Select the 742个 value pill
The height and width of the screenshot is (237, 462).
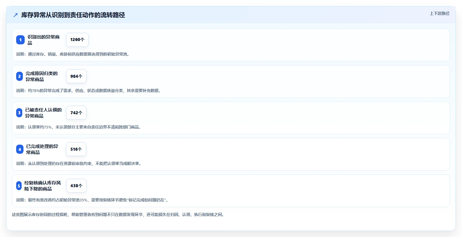(76, 113)
